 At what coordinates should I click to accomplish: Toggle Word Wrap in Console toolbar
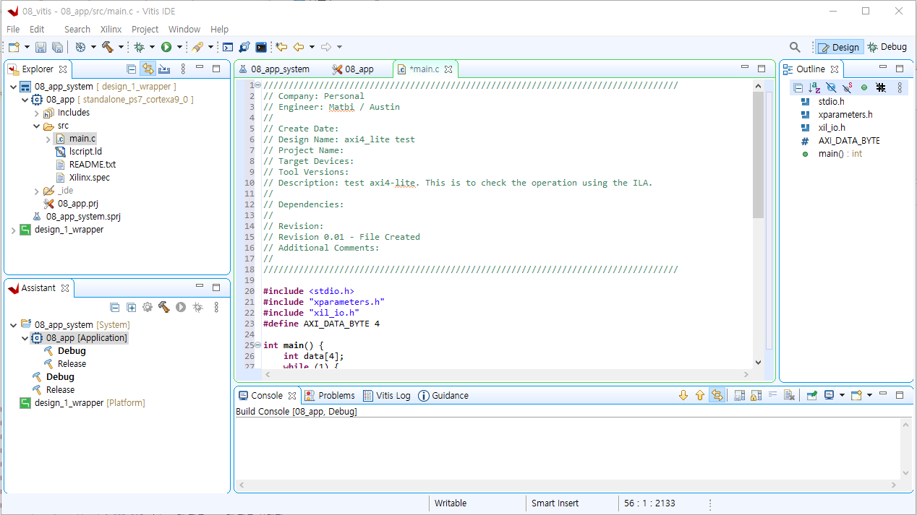coord(772,395)
